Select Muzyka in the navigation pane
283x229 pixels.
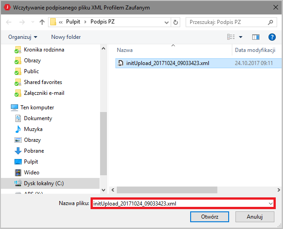[34, 129]
